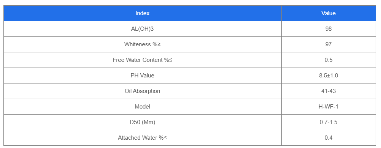Click the PH Value table row
Screen dimensions: 381x148
pyautogui.click(x=190, y=76)
